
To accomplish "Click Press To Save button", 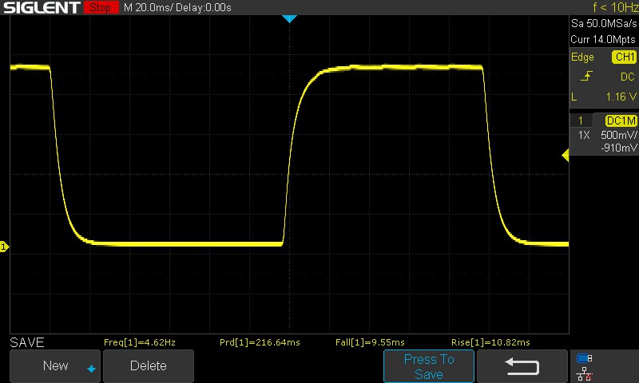I will (429, 366).
